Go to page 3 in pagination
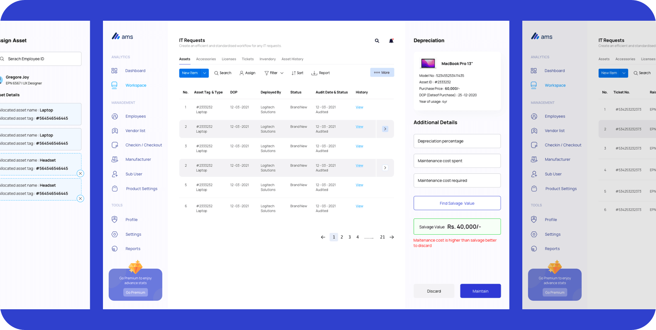The width and height of the screenshot is (656, 330). (x=350, y=237)
